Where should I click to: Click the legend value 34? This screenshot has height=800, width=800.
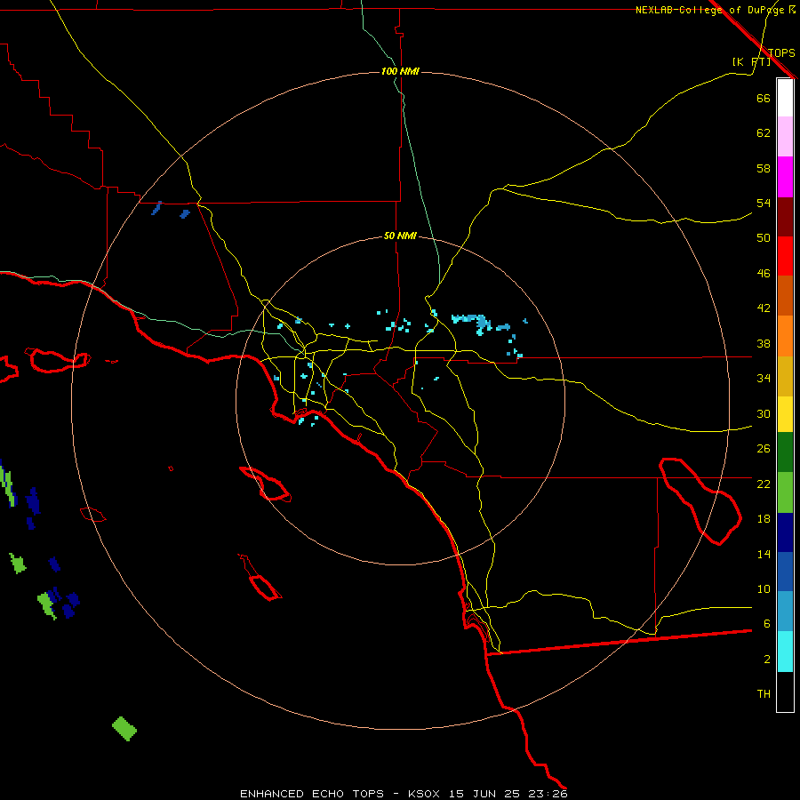tap(764, 378)
